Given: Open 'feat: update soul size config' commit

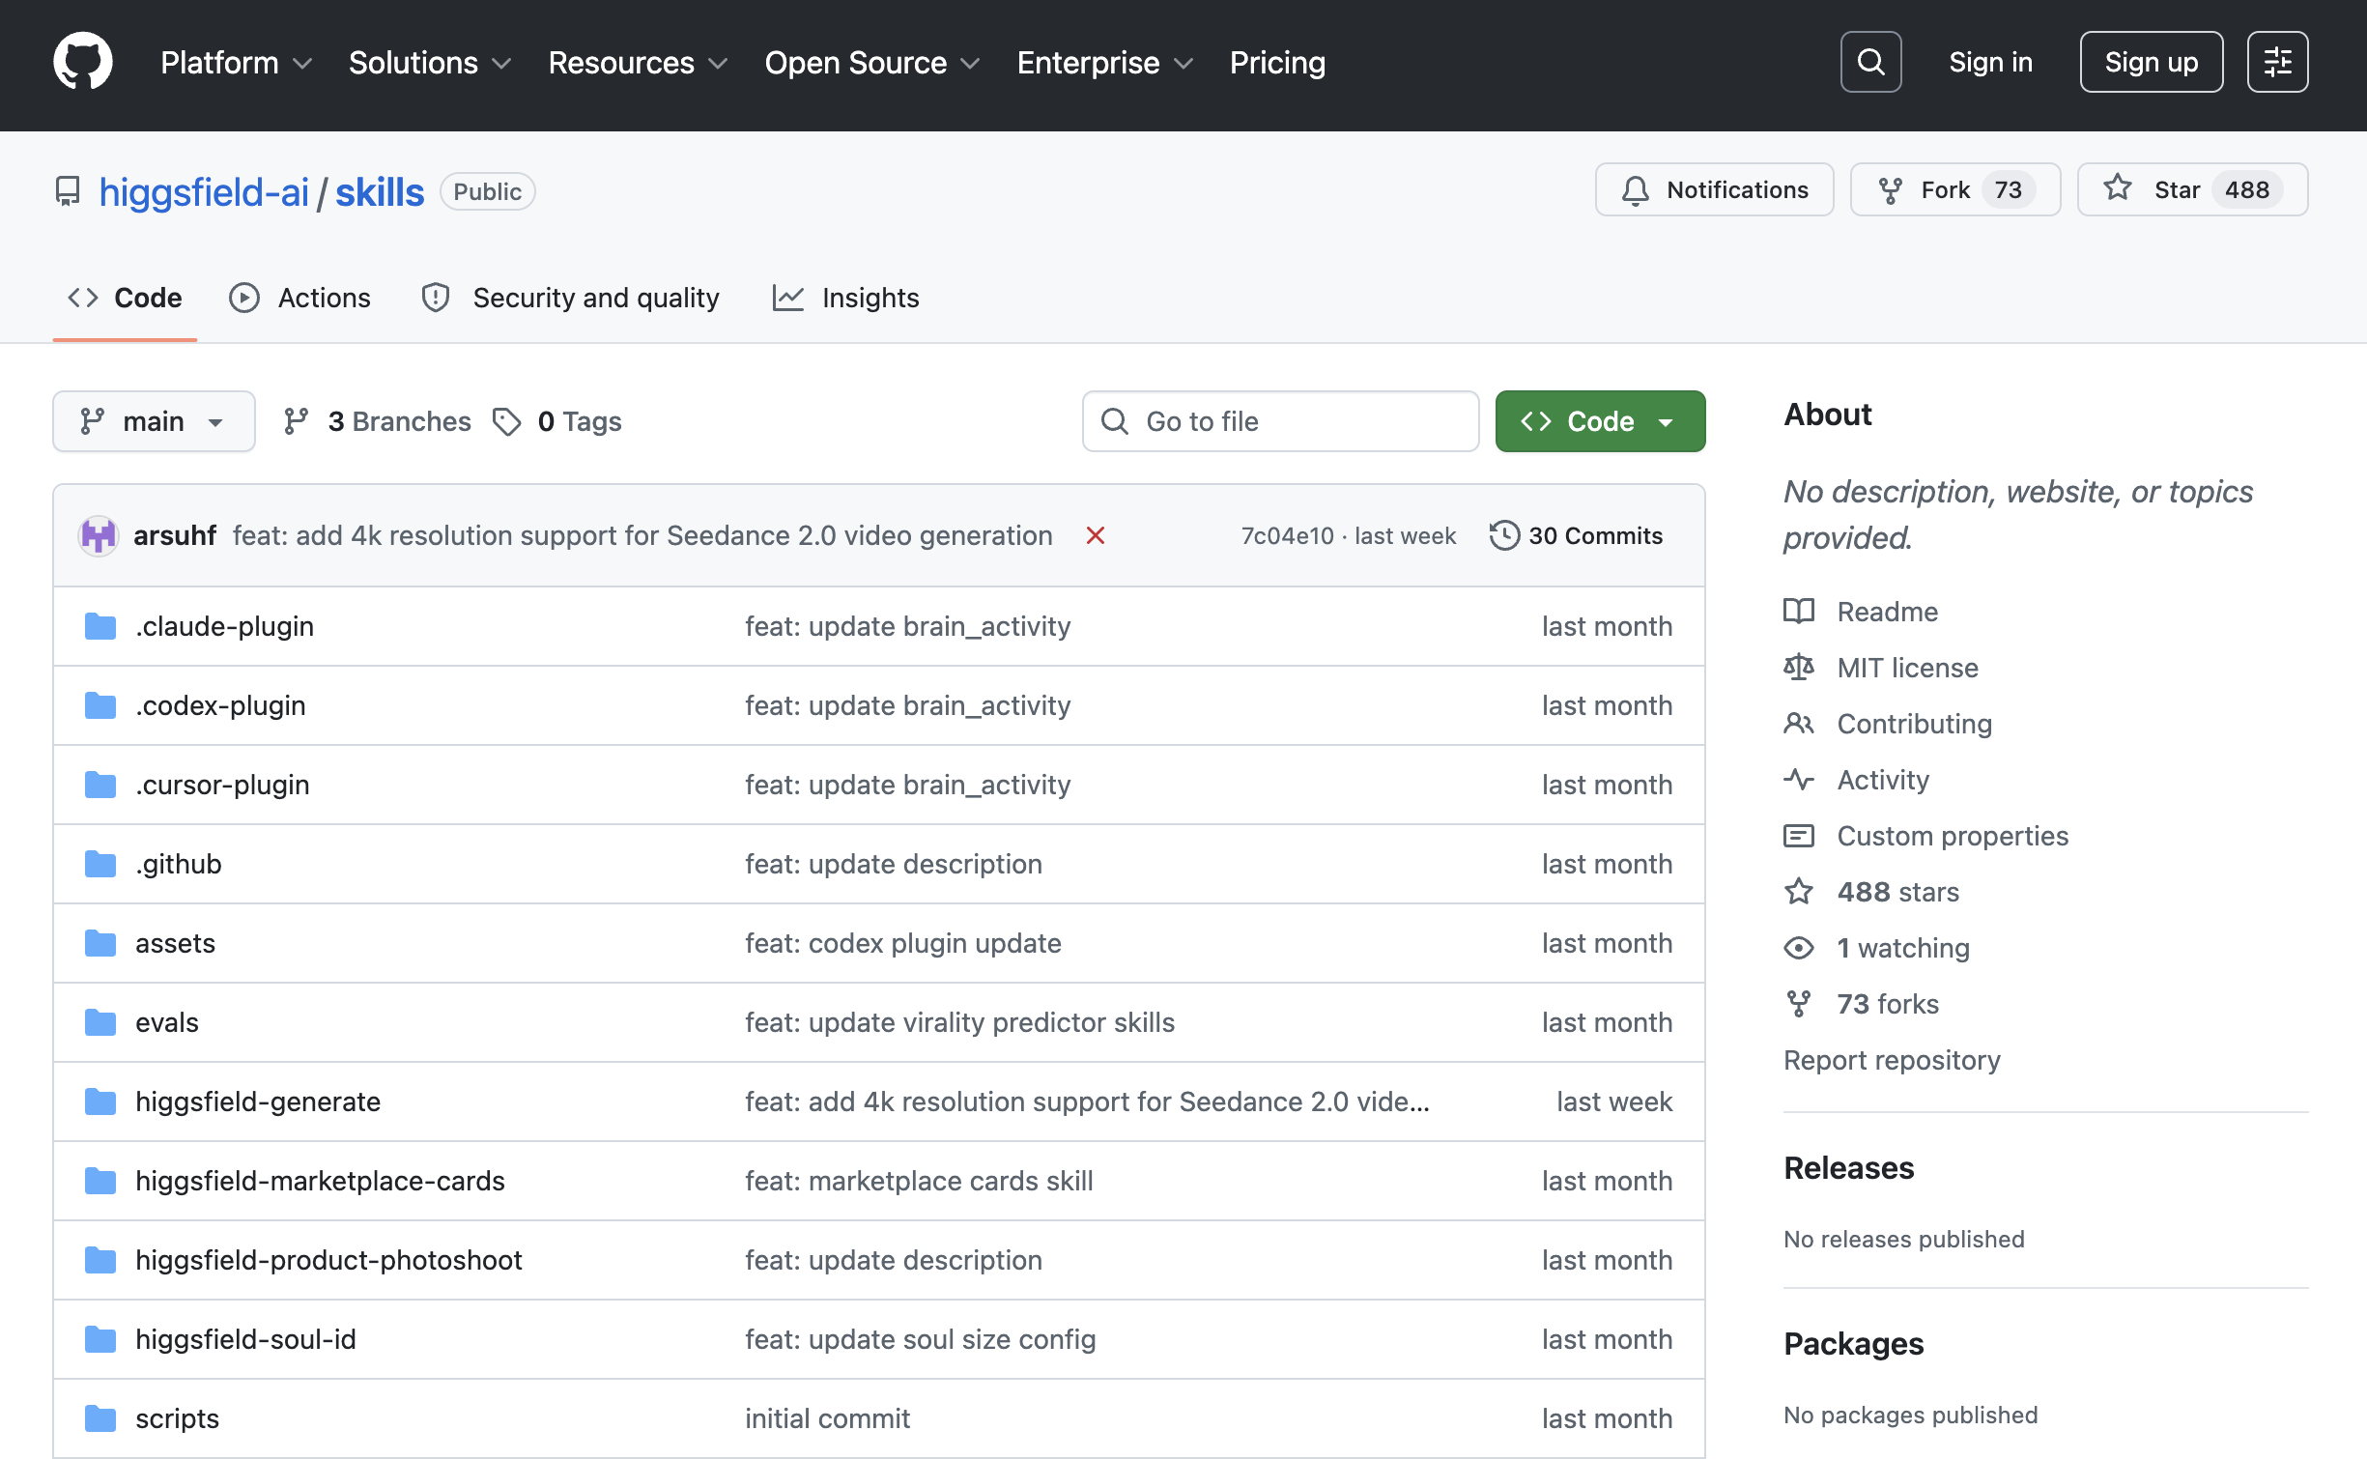Looking at the screenshot, I should [x=920, y=1339].
